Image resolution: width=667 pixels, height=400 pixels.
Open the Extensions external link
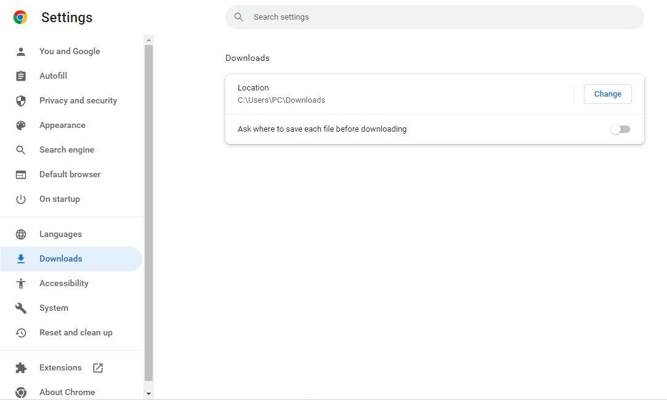click(97, 367)
